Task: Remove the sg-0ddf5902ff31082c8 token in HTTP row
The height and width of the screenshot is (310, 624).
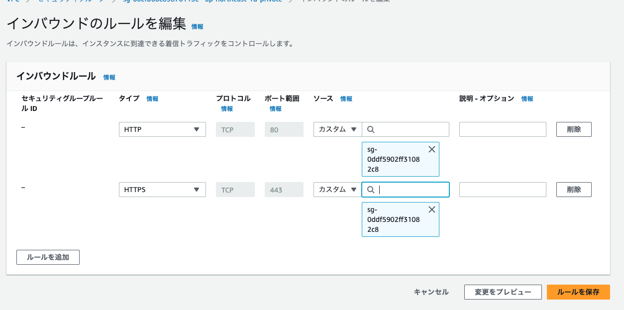Action: click(431, 149)
